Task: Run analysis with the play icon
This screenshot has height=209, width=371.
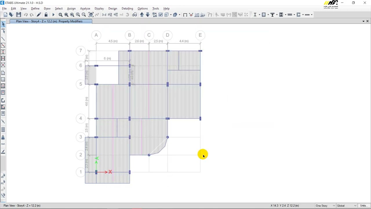Action: click(53, 15)
